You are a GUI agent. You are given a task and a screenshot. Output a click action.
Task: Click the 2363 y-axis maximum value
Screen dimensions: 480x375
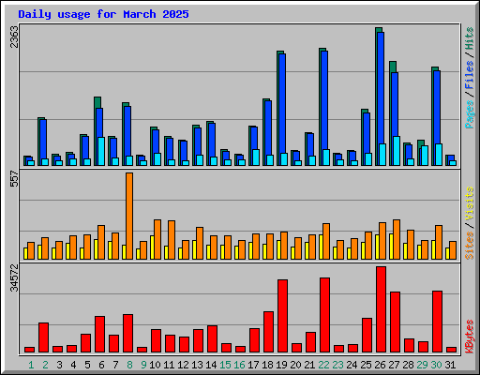coord(14,37)
